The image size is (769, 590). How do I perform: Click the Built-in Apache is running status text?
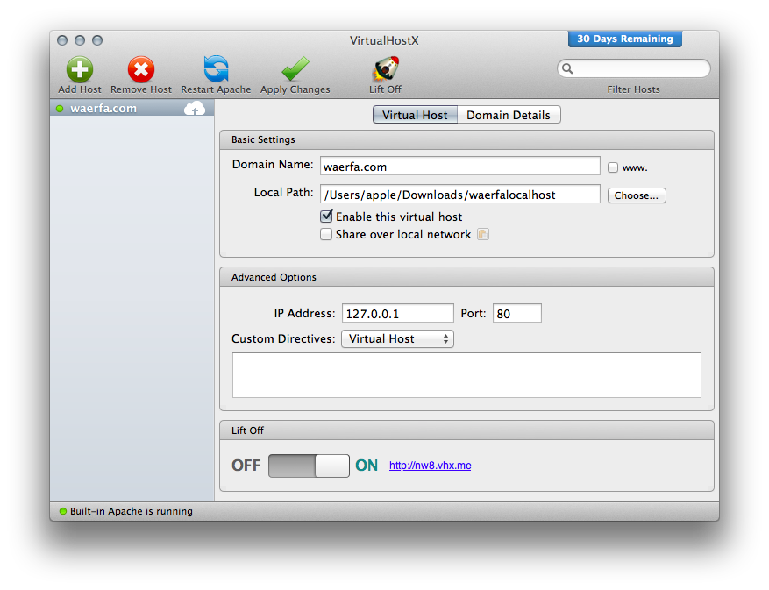(132, 511)
